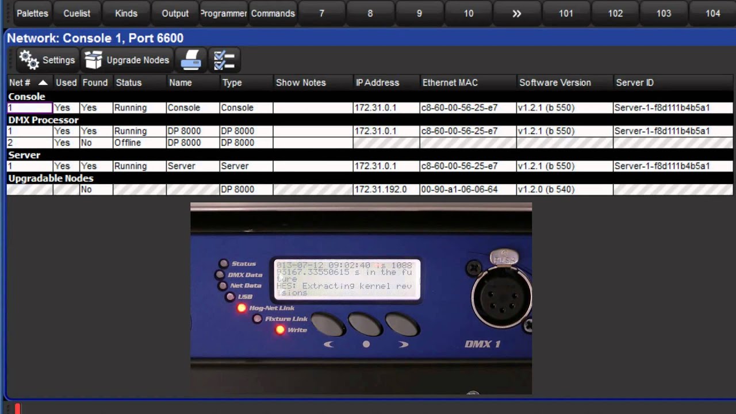736x414 pixels.
Task: Select toolbar button 8
Action: click(x=370, y=13)
